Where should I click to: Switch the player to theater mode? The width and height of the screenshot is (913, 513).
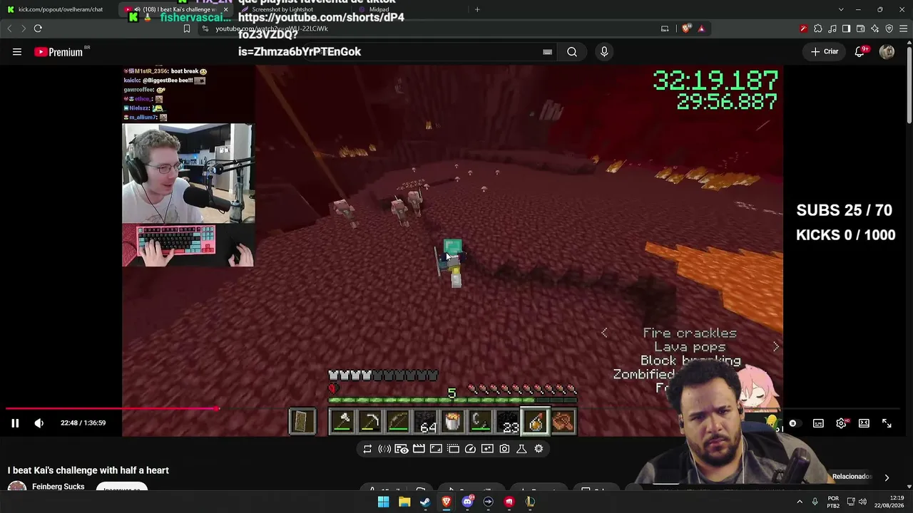(864, 423)
